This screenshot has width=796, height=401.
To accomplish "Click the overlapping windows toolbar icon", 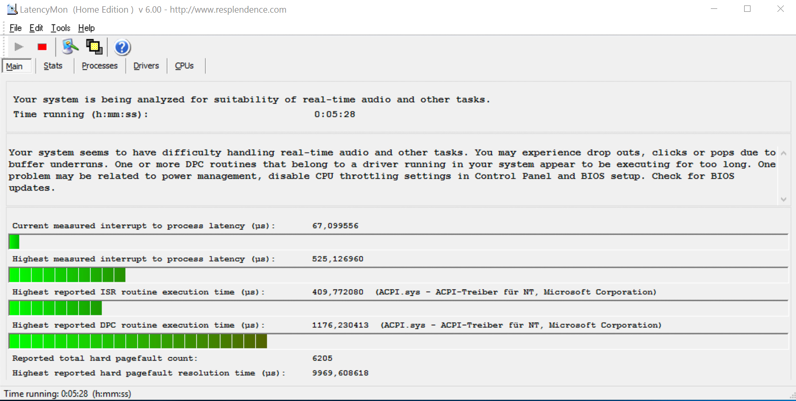I will (94, 47).
